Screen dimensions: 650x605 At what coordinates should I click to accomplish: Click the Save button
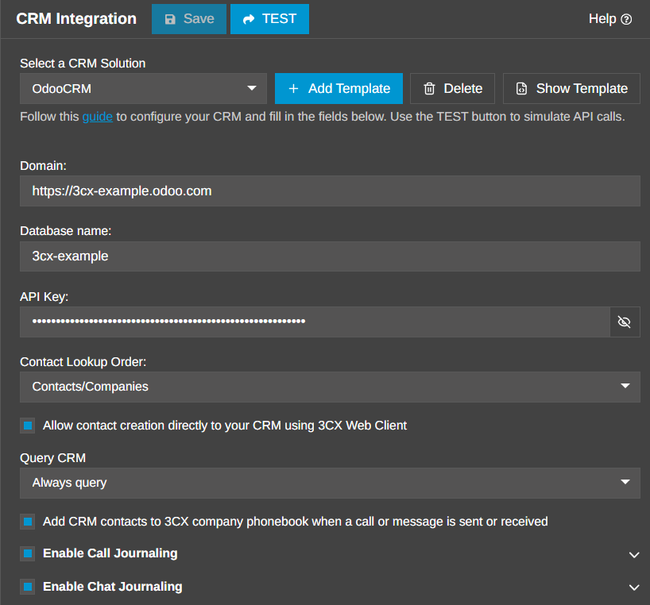coord(189,19)
